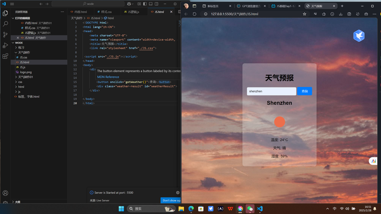The image size is (381, 214).
Task: Open browser settings and more ellipsis
Action: click(x=374, y=14)
